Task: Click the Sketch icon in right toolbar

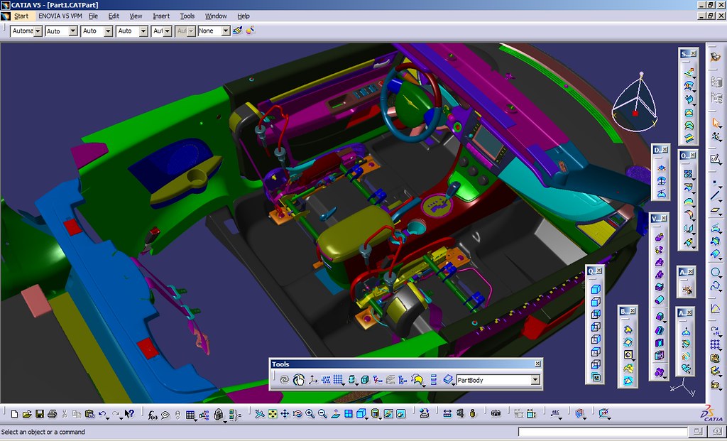Action: 716,159
